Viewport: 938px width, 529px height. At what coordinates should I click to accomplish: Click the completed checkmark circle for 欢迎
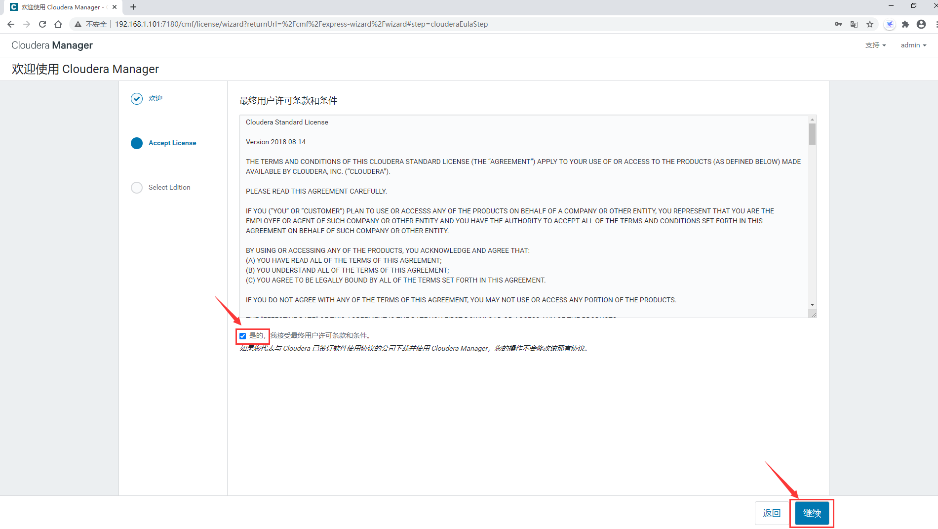click(x=137, y=99)
